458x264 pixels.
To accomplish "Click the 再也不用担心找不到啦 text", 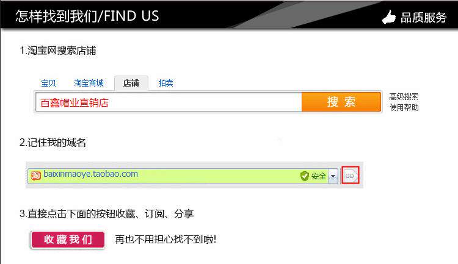I will [165, 240].
